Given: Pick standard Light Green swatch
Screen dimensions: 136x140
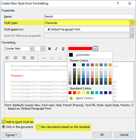Looking at the screenshot, I should [x=88, y=93].
